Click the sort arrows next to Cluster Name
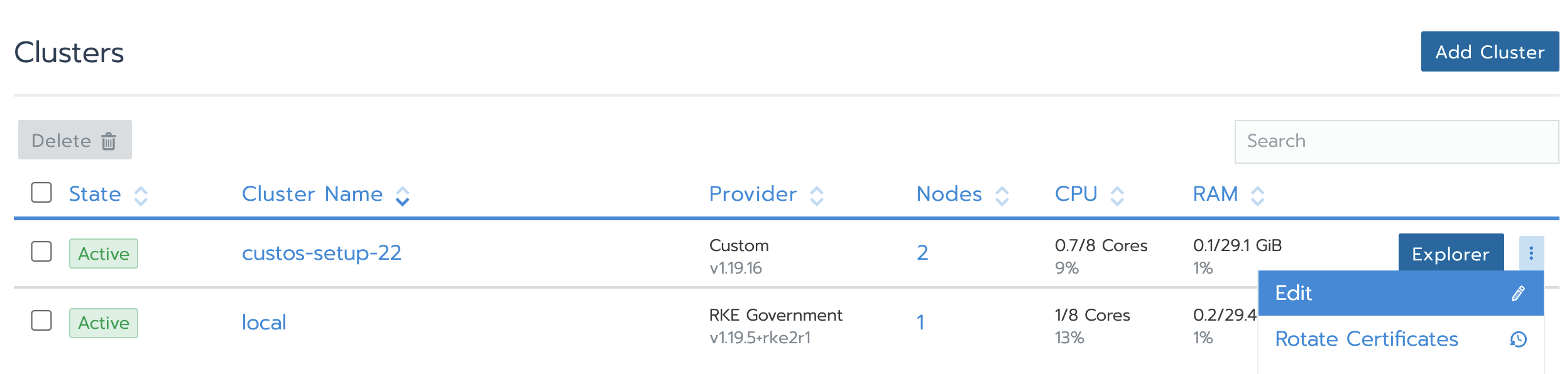This screenshot has width=1567, height=374. (402, 196)
